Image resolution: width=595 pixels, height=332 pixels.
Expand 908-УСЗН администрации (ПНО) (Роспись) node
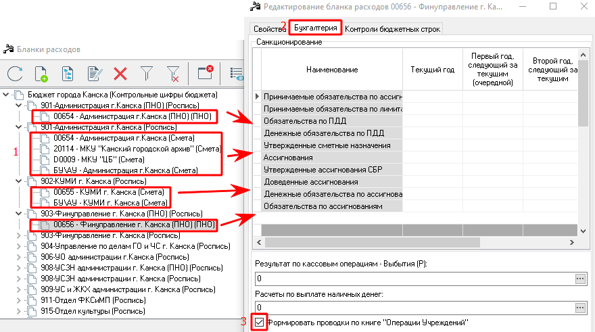pos(19,268)
